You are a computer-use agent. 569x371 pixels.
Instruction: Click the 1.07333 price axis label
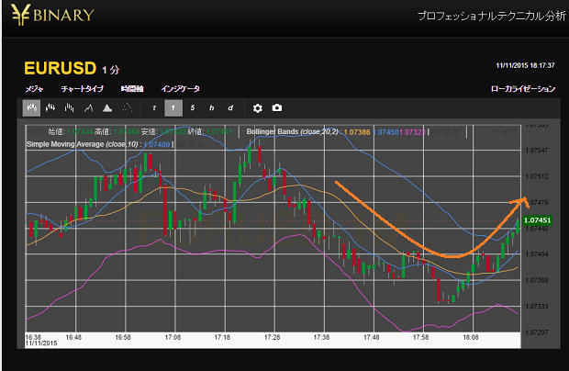pyautogui.click(x=537, y=307)
